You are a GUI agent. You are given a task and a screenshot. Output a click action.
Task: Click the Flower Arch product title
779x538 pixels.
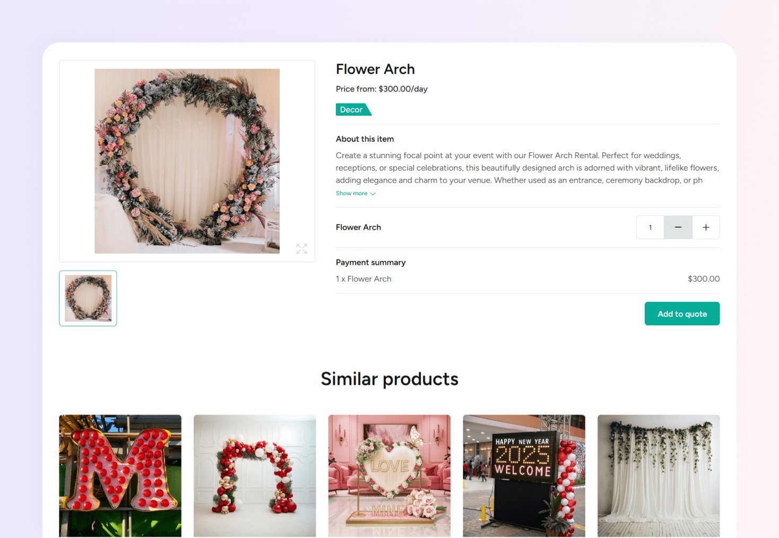(x=375, y=69)
